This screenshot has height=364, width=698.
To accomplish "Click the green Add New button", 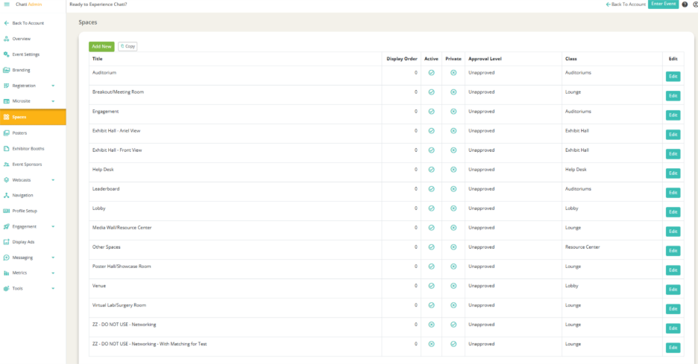I will point(101,46).
